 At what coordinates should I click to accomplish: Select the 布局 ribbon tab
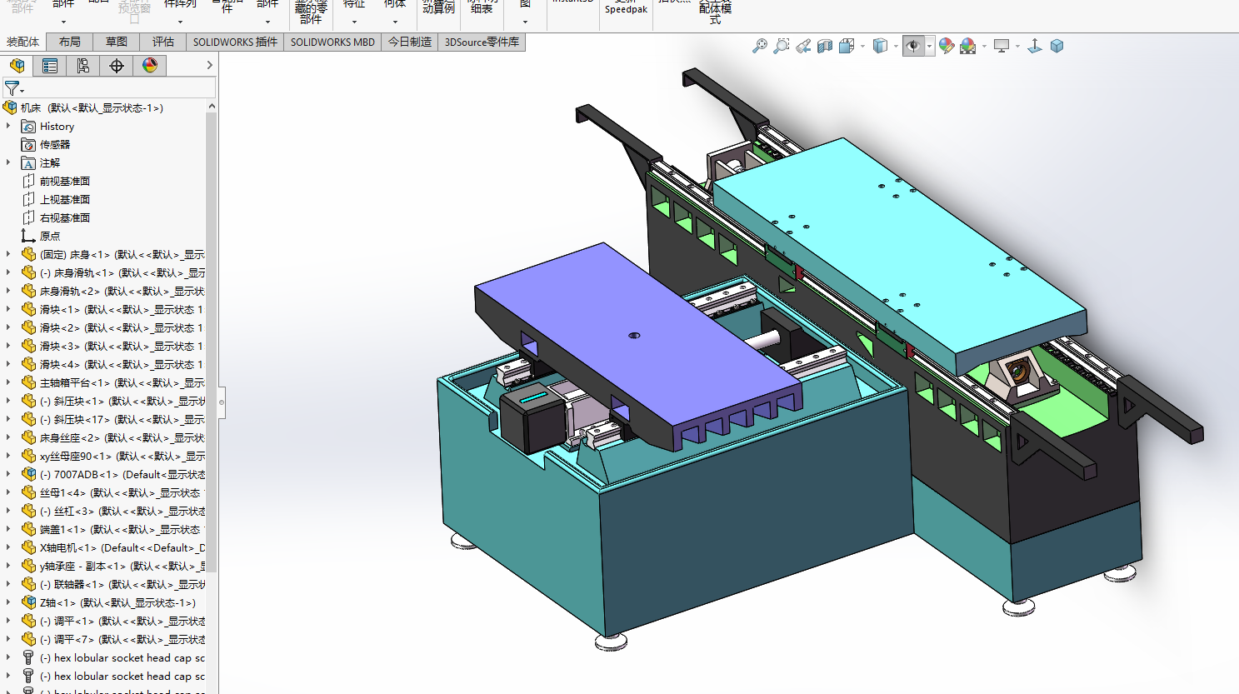point(70,42)
